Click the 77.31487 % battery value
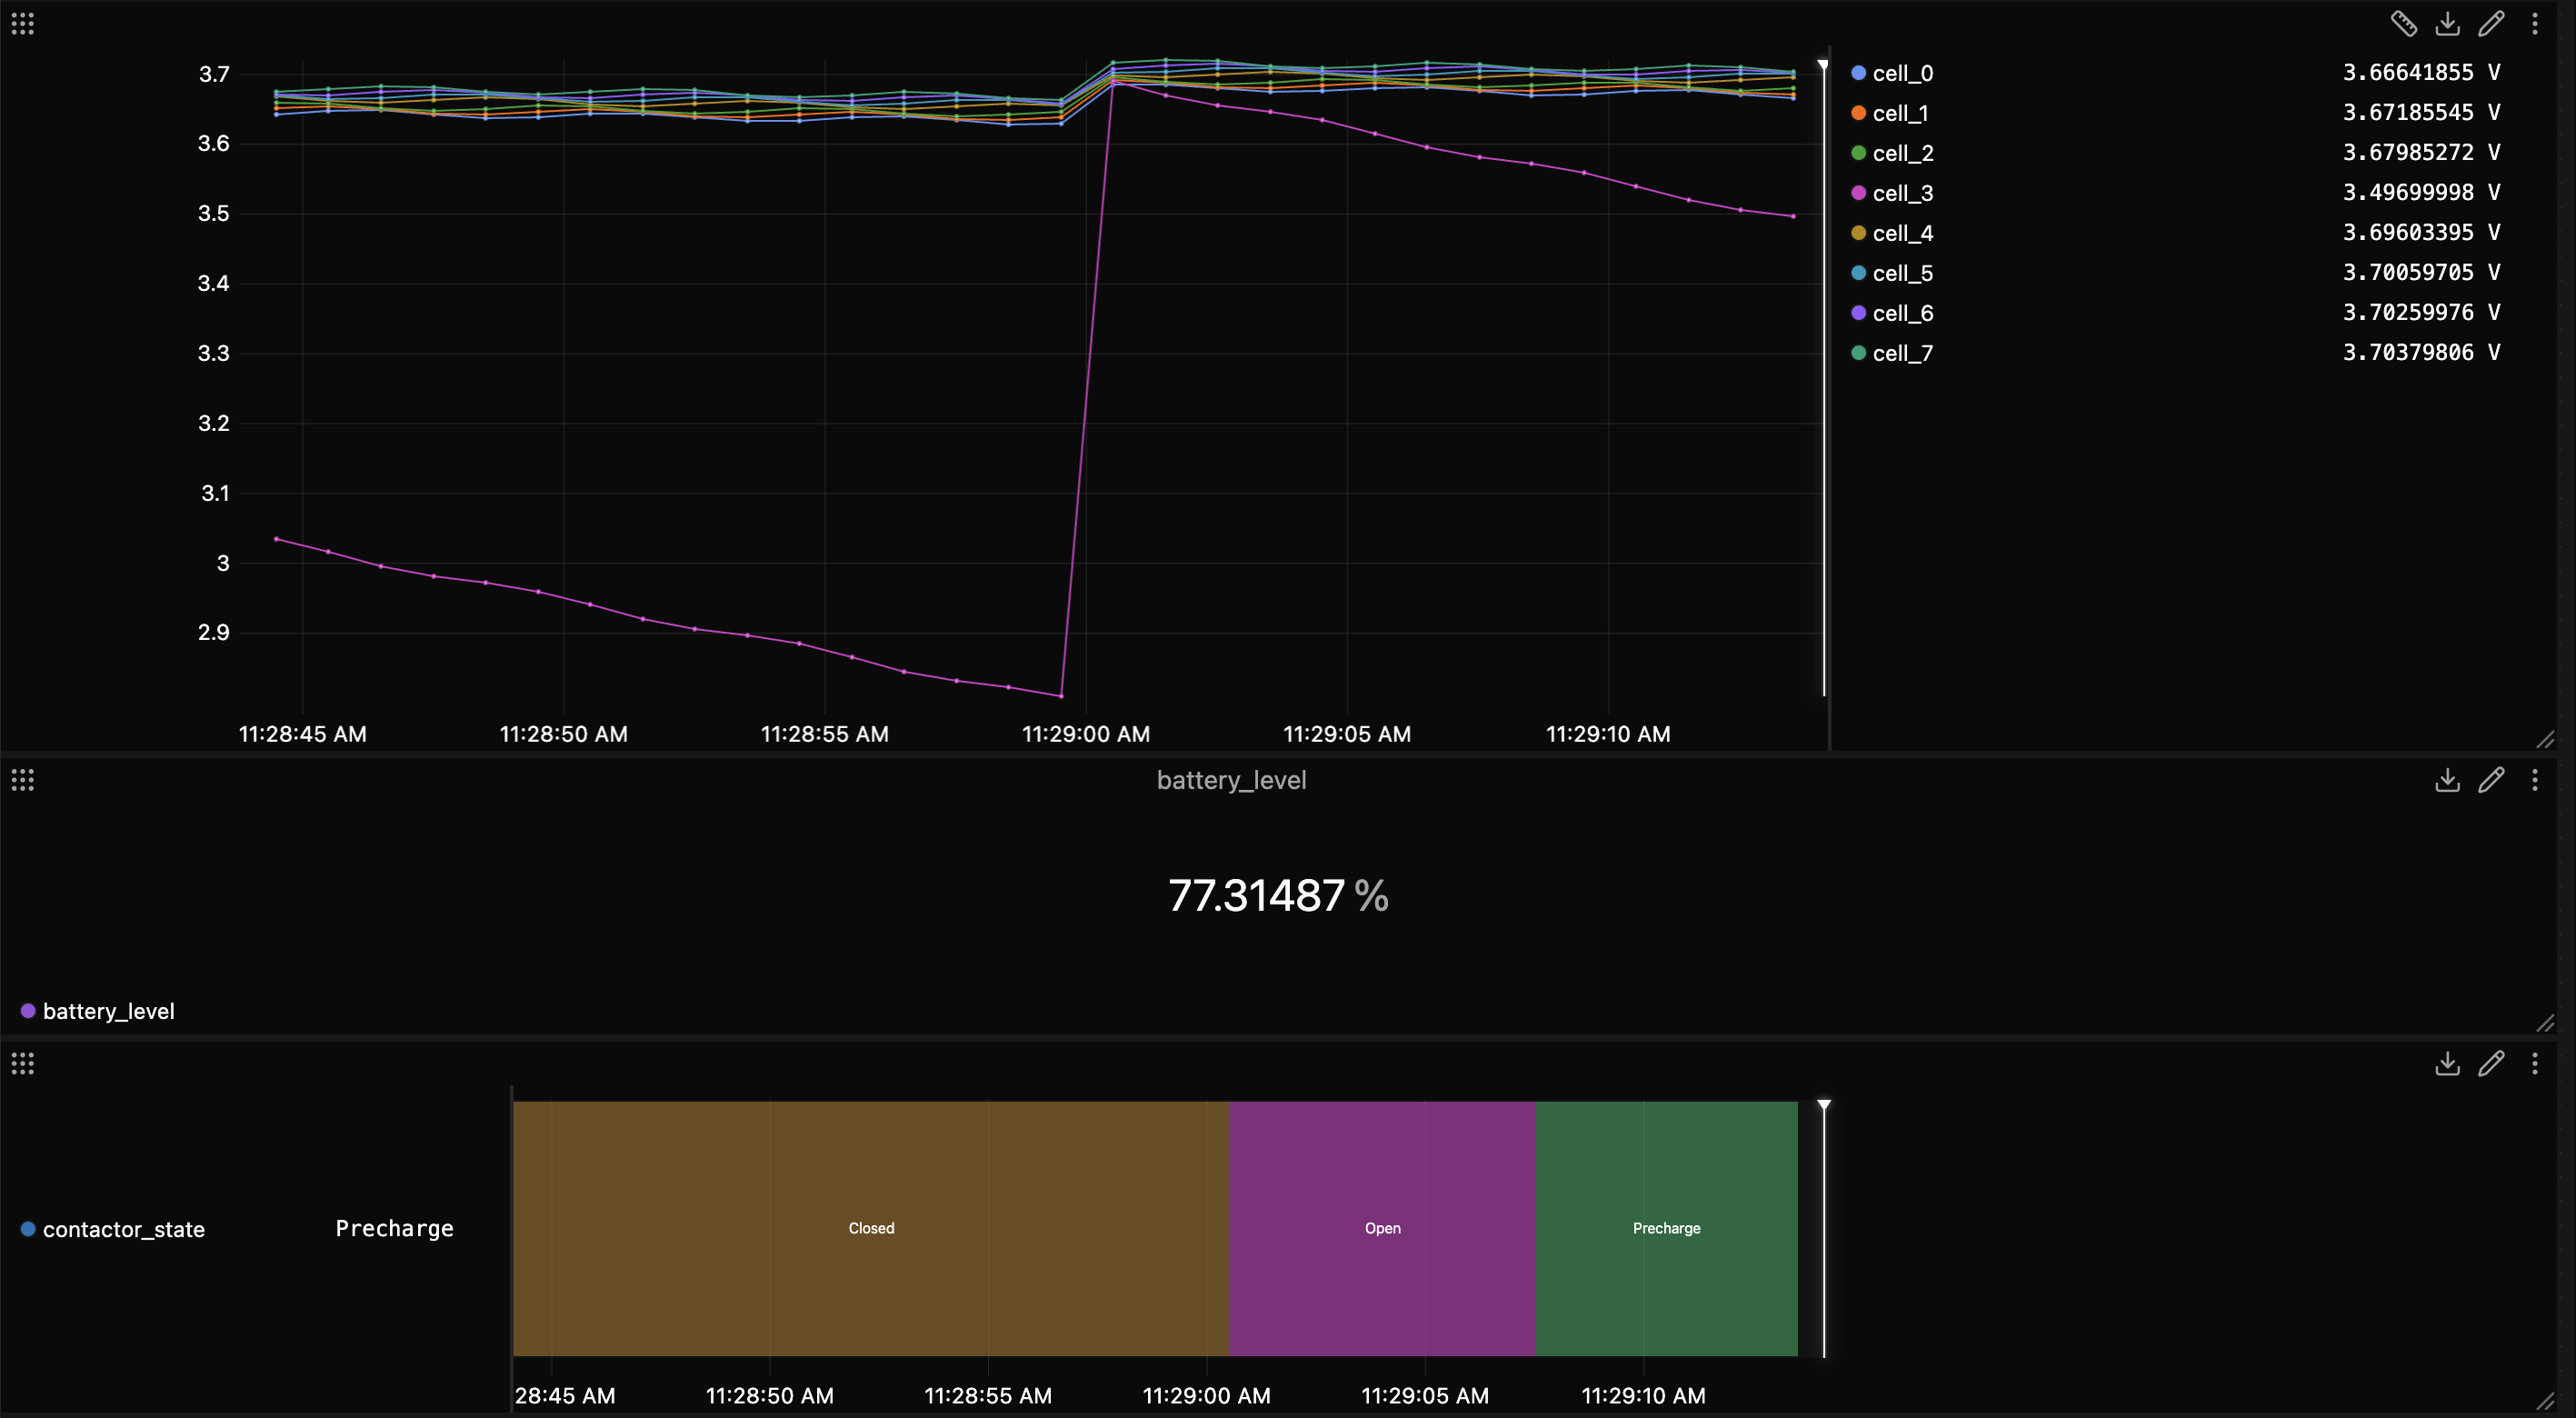 1278,895
